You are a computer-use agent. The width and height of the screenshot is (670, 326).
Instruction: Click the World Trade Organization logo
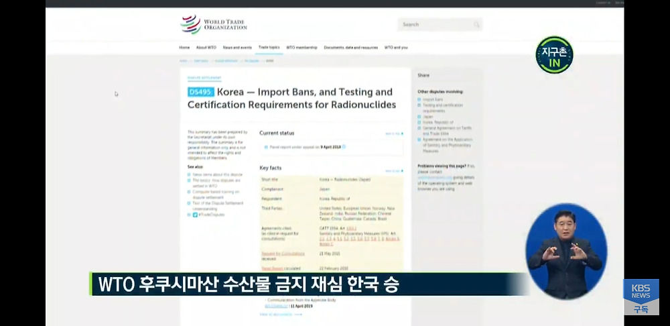(213, 24)
